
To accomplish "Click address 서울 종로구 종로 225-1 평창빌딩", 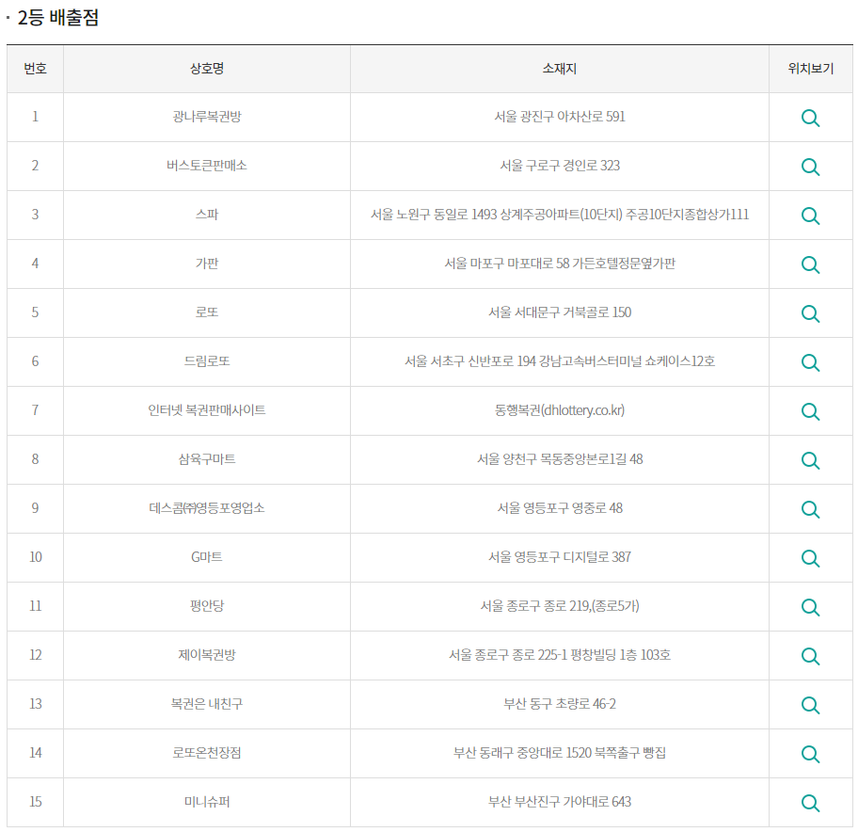I will click(x=559, y=655).
